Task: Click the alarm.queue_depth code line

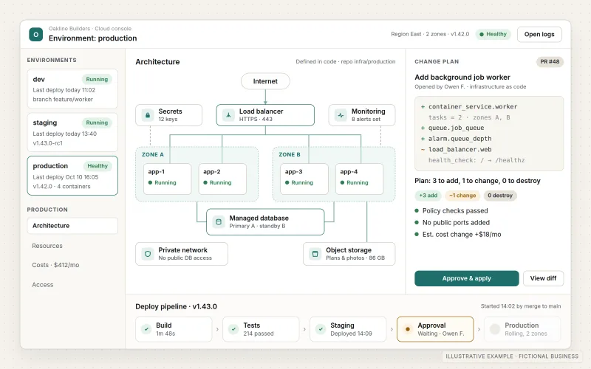Action: (456, 139)
